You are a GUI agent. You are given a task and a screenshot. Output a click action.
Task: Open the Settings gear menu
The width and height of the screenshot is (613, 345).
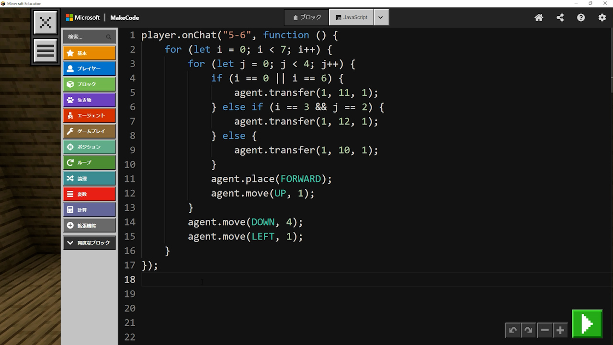pos(602,18)
